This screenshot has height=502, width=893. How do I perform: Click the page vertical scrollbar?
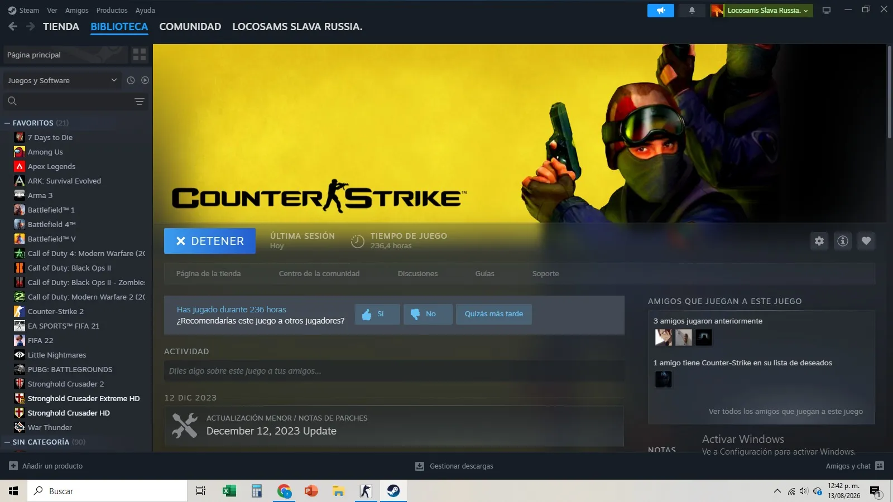point(889,92)
